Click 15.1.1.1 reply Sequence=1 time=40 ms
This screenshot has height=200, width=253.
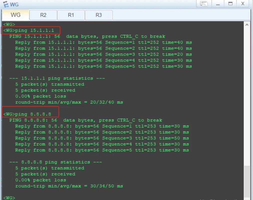103,42
